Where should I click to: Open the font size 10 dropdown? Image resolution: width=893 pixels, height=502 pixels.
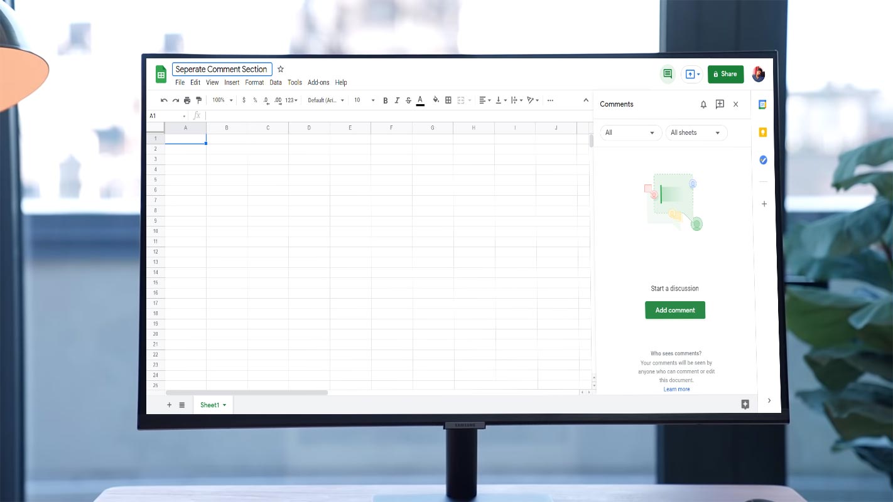tap(364, 100)
